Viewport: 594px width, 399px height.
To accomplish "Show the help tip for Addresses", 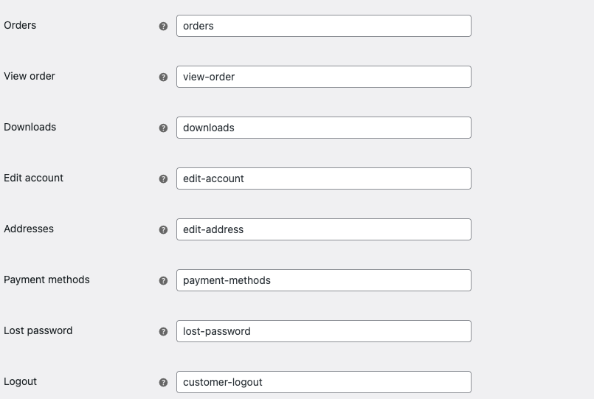I will 164,230.
